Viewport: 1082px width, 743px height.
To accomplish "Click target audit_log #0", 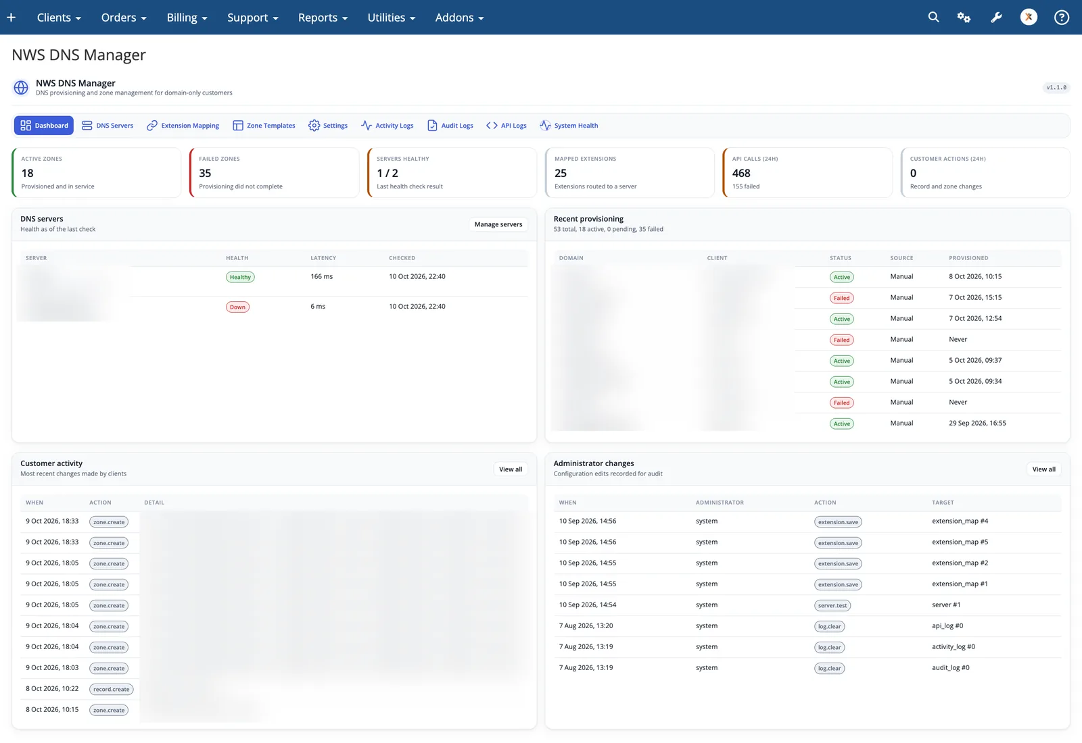I will pos(950,668).
